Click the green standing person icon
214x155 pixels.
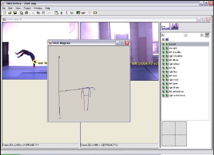(x=62, y=13)
